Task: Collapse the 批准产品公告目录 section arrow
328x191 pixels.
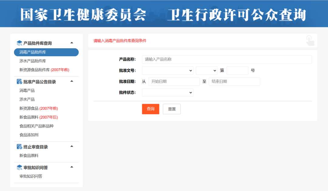Action: pyautogui.click(x=72, y=81)
